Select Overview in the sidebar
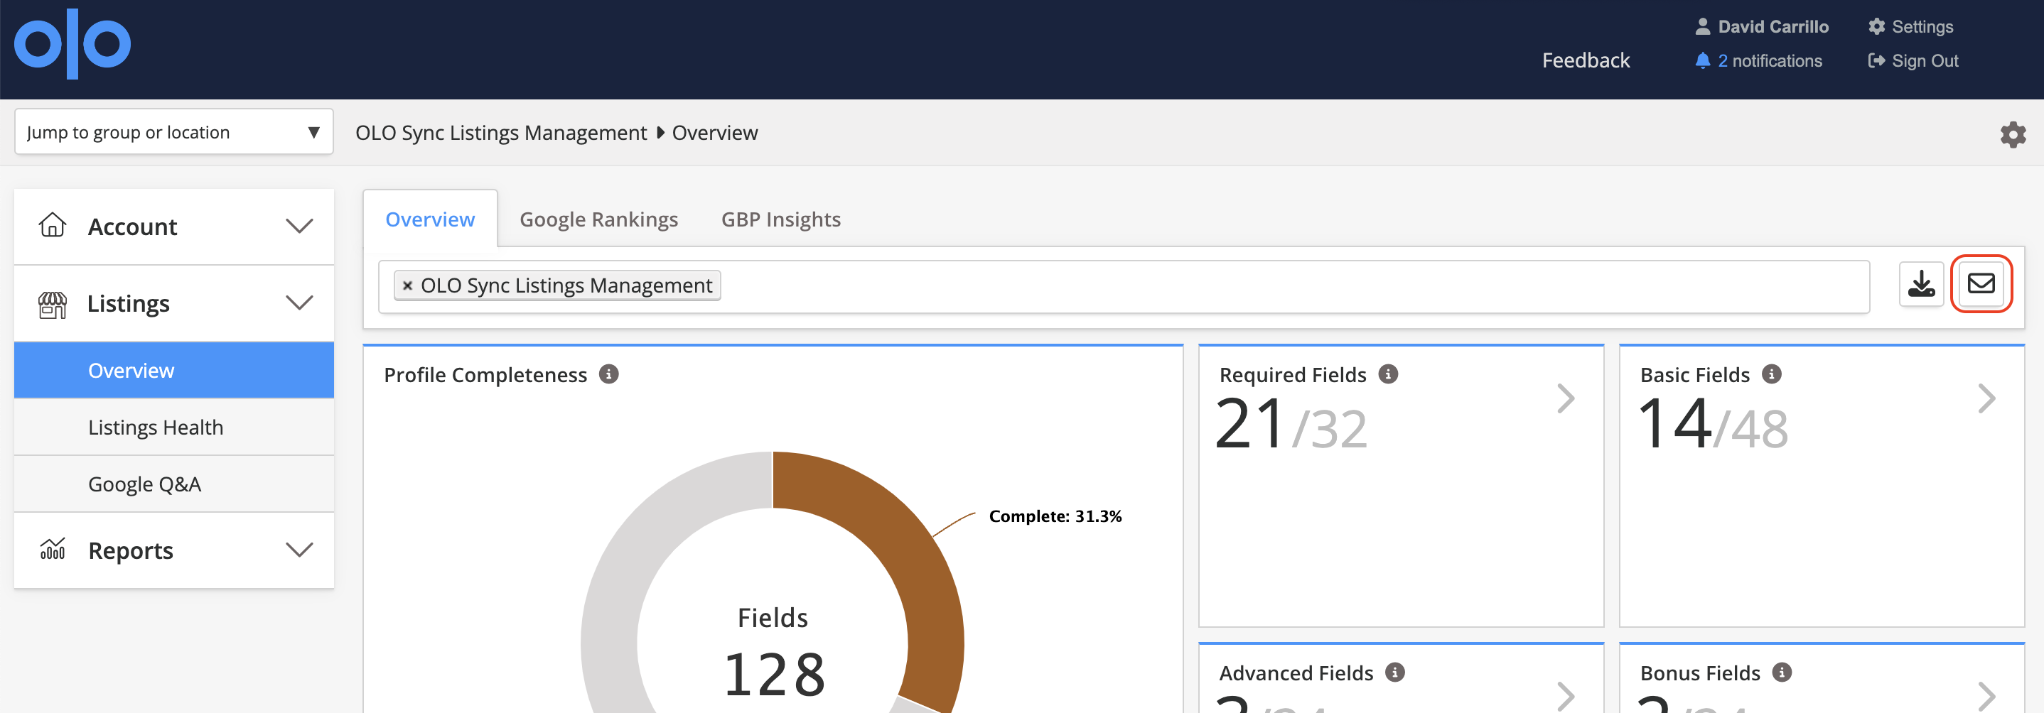This screenshot has height=713, width=2044. click(x=174, y=371)
